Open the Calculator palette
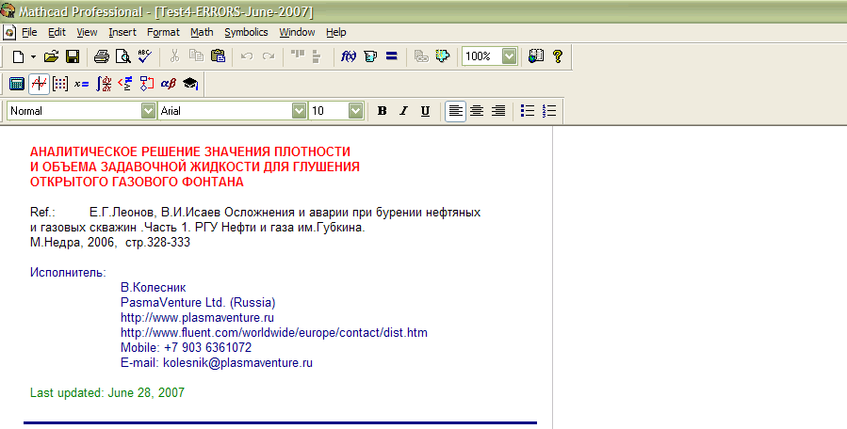Image resolution: width=847 pixels, height=429 pixels. 17,84
